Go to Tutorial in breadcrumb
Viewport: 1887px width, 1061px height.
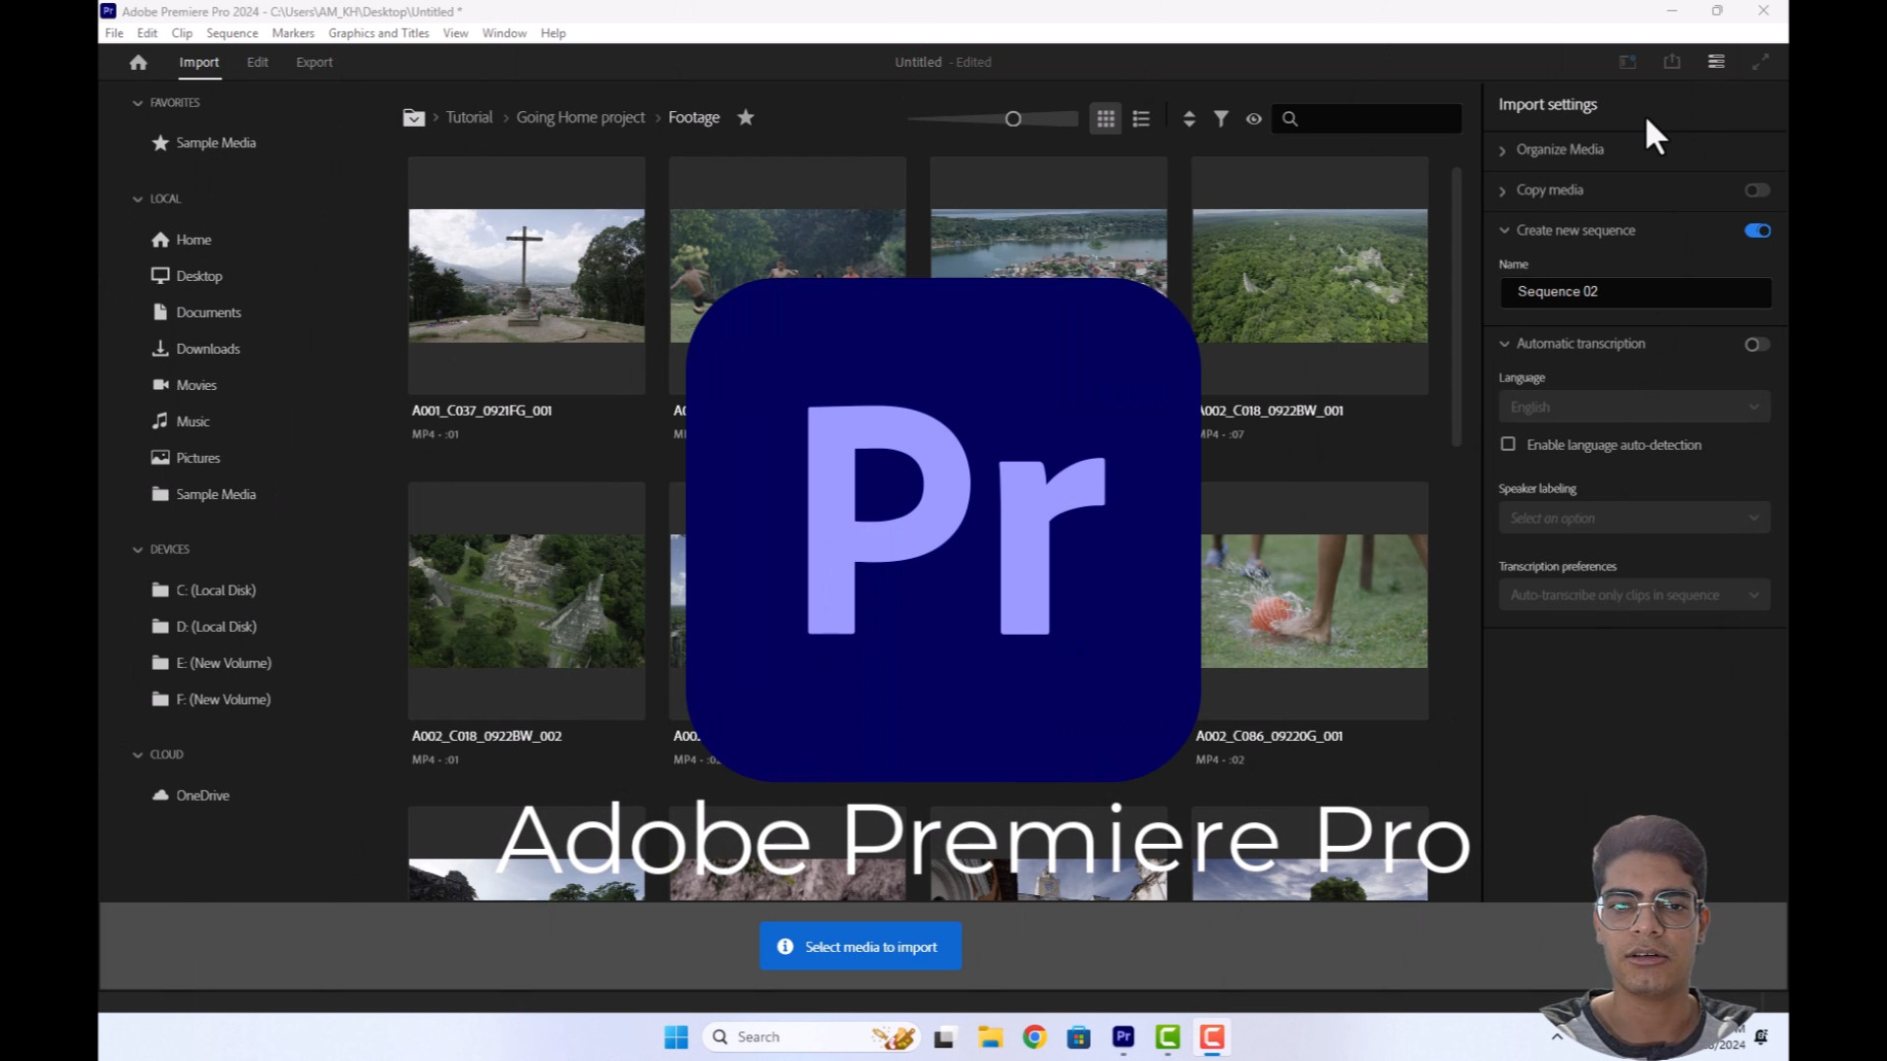tap(469, 117)
